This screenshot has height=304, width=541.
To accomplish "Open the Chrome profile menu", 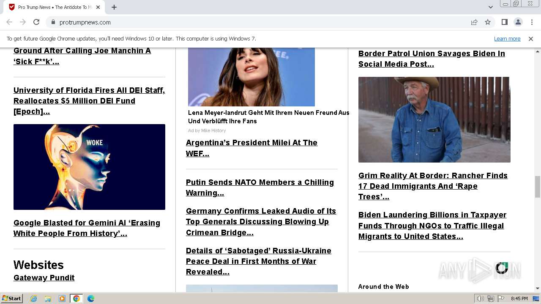I will click(518, 22).
